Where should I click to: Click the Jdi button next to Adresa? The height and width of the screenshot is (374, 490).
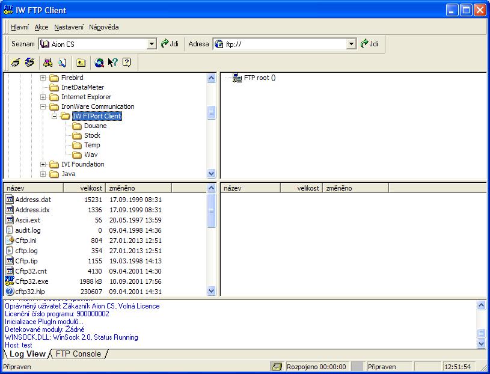(369, 44)
